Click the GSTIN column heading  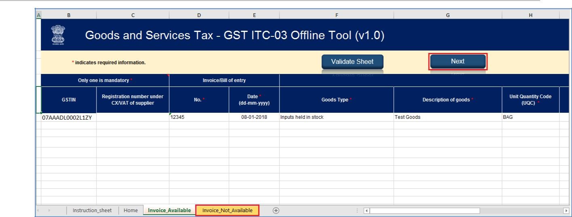69,100
